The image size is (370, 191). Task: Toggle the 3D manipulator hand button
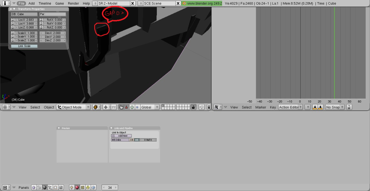(121, 107)
